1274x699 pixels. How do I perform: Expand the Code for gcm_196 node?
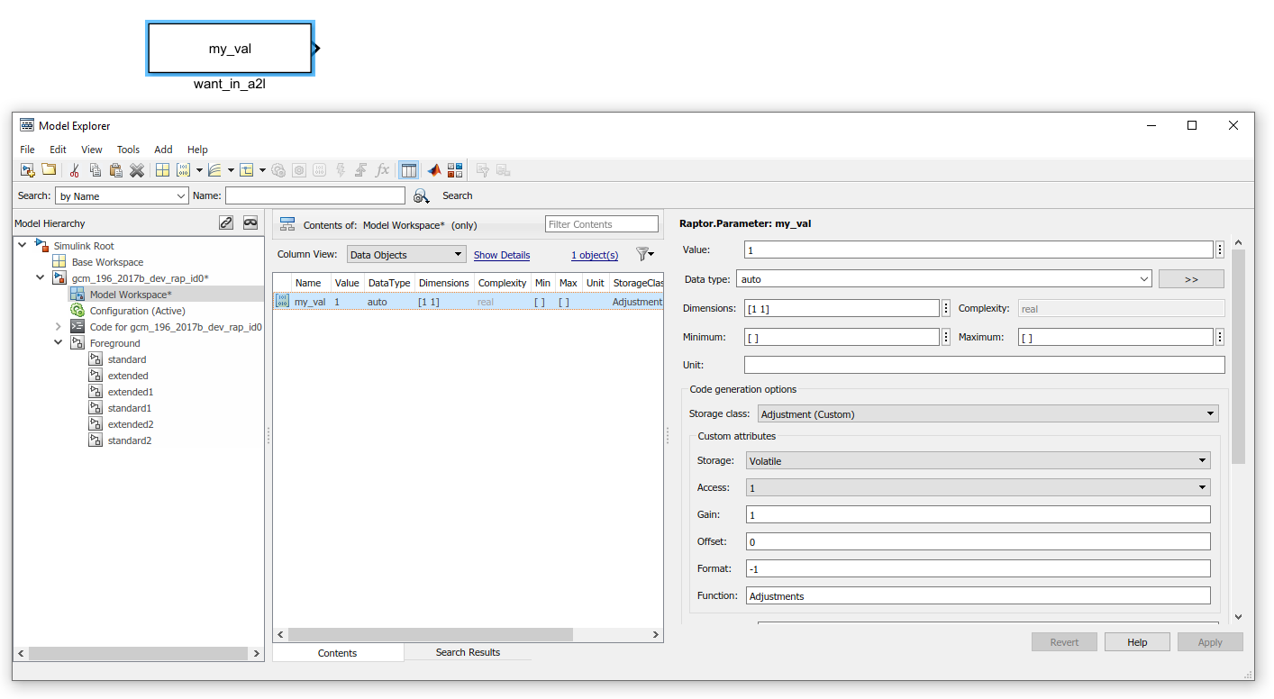pyautogui.click(x=59, y=326)
